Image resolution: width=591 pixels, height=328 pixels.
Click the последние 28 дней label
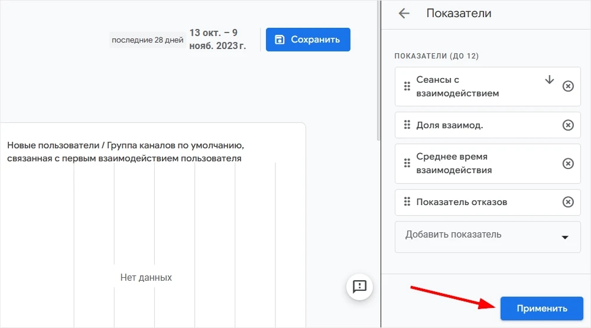point(147,40)
